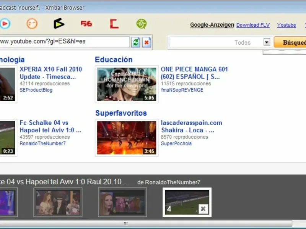
Task: Open lascaderasspain.com Shakira Loca video title
Action: (192, 126)
